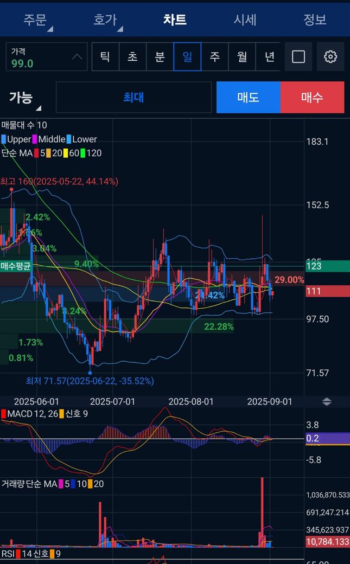Tap the red MACD legend square

4,414
